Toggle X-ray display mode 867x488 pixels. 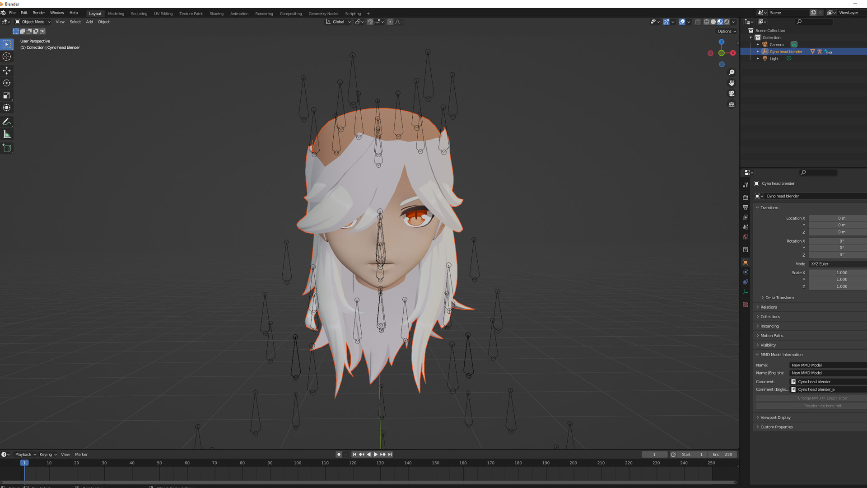point(698,22)
